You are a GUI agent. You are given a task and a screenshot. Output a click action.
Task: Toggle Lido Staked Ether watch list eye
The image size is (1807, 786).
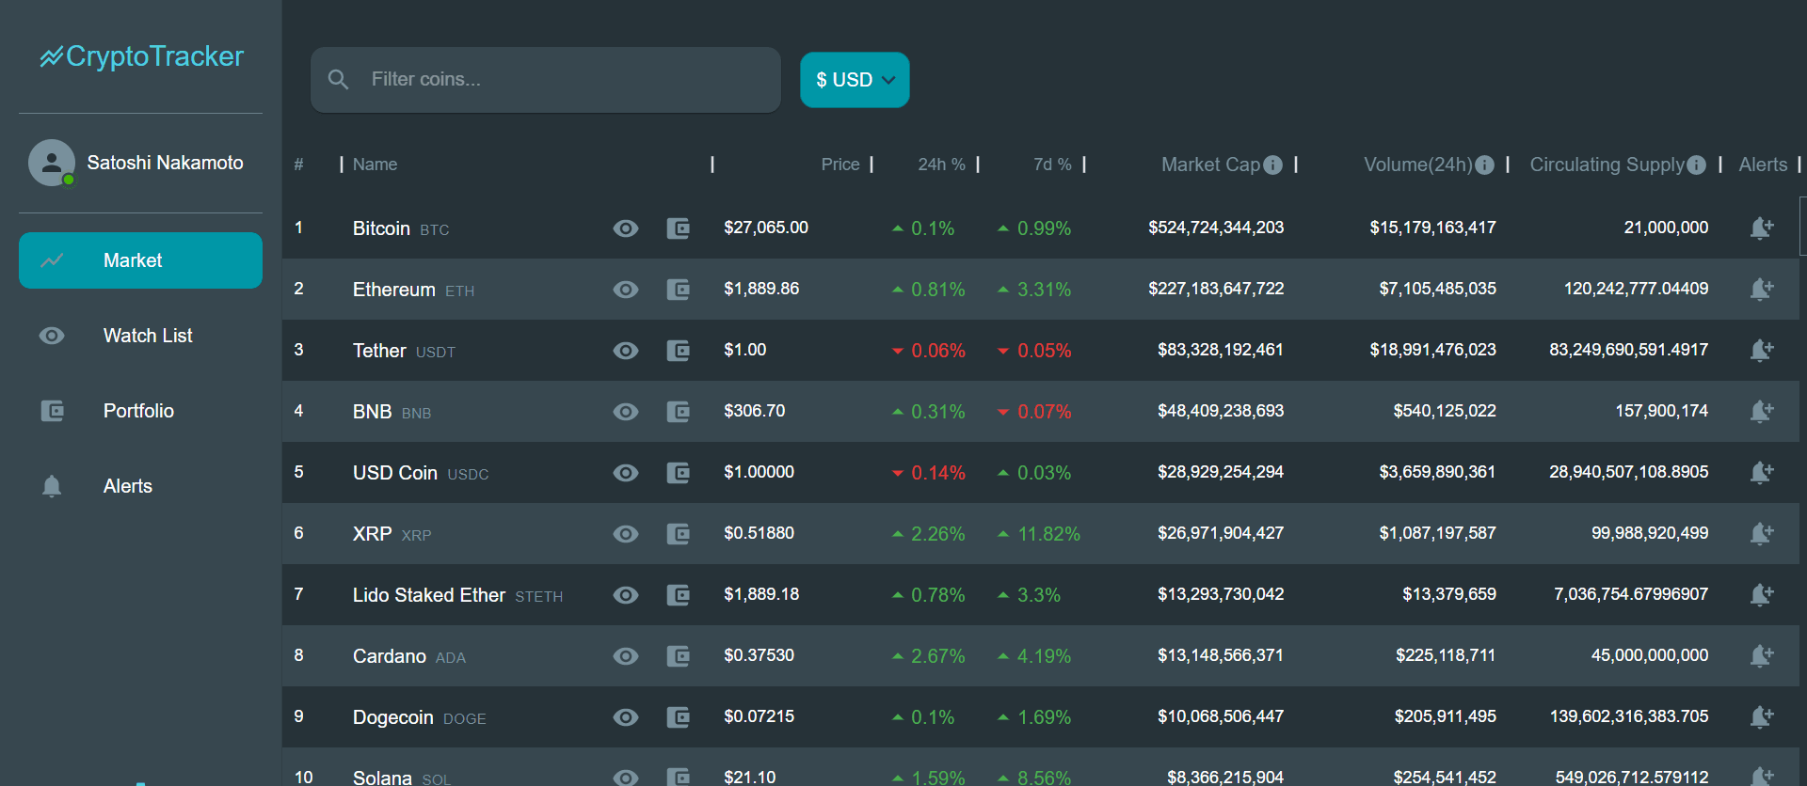pos(626,595)
